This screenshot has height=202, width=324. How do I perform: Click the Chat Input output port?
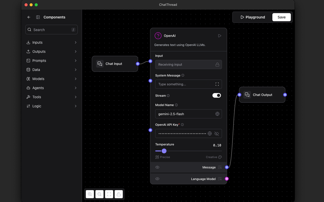[x=138, y=64]
